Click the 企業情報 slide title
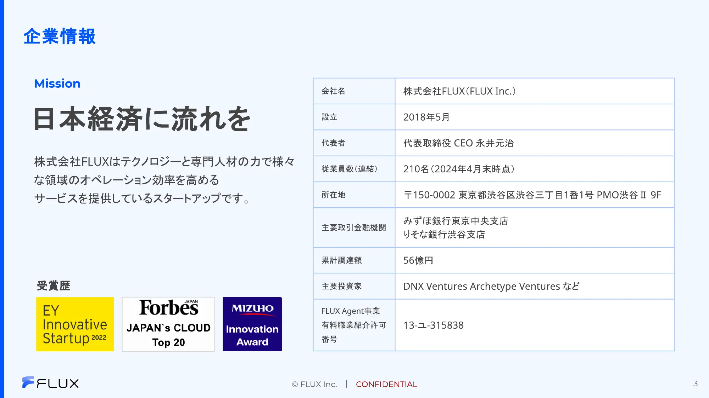This screenshot has height=398, width=709. point(60,36)
